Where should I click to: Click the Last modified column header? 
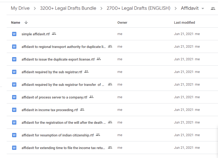(x=184, y=23)
